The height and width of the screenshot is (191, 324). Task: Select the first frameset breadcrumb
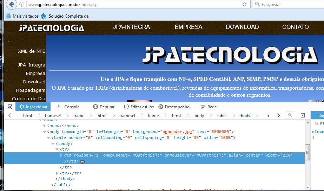53,116
